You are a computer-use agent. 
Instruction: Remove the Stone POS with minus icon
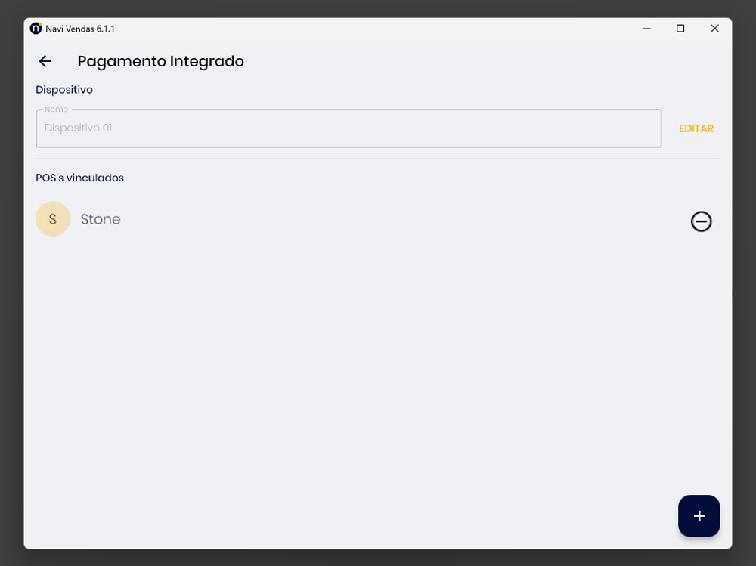point(701,221)
